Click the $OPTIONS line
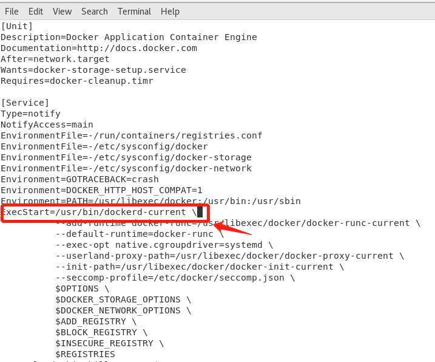Image resolution: width=435 pixels, height=362 pixels. (x=83, y=289)
